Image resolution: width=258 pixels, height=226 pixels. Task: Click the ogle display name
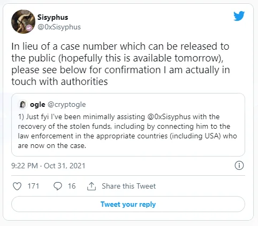37,105
